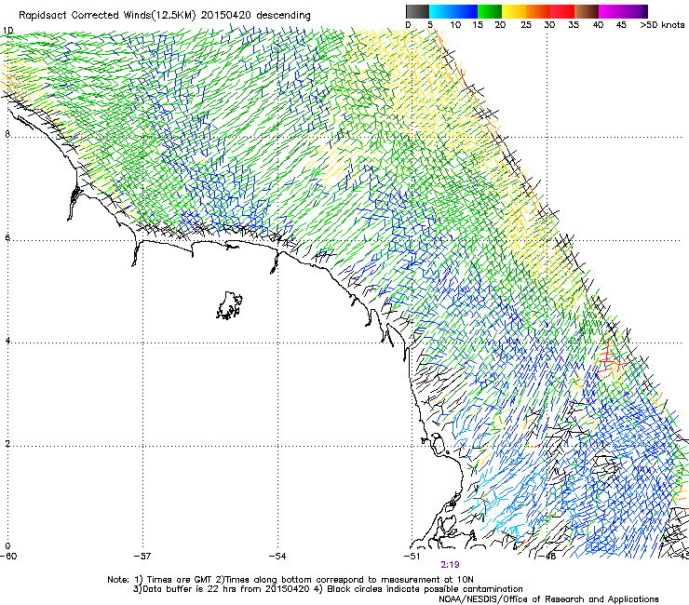Click the '40' legend scale number
The image size is (689, 605).
click(598, 25)
